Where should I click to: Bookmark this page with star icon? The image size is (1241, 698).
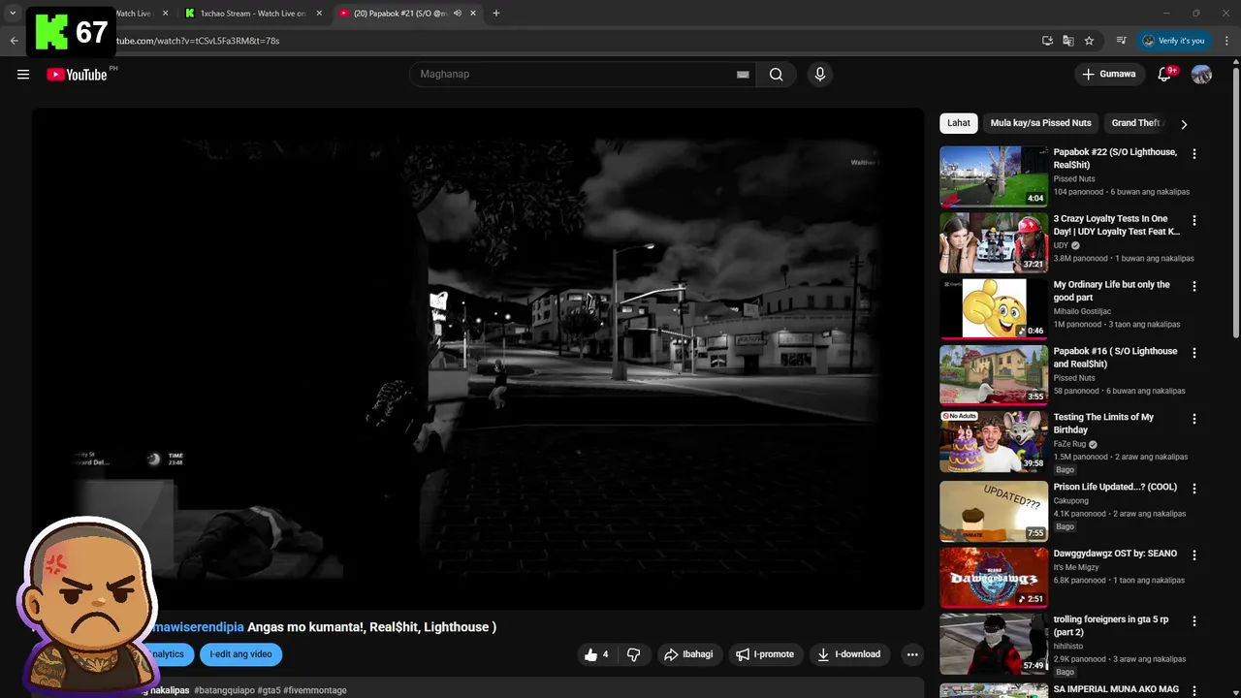coord(1089,41)
